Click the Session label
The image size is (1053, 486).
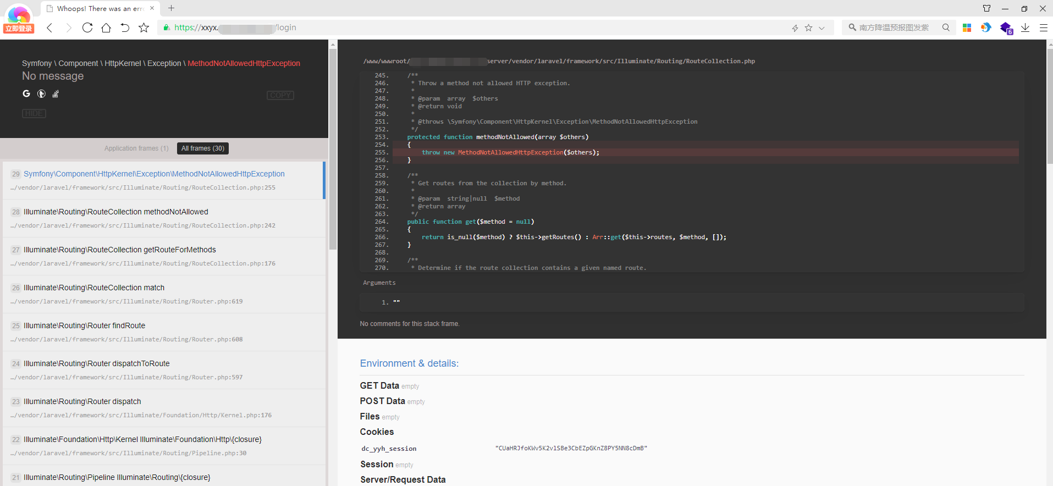click(x=377, y=465)
